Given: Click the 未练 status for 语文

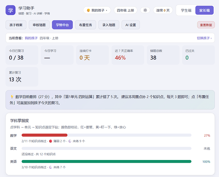Looking at the screenshot, I should [x=207, y=149].
